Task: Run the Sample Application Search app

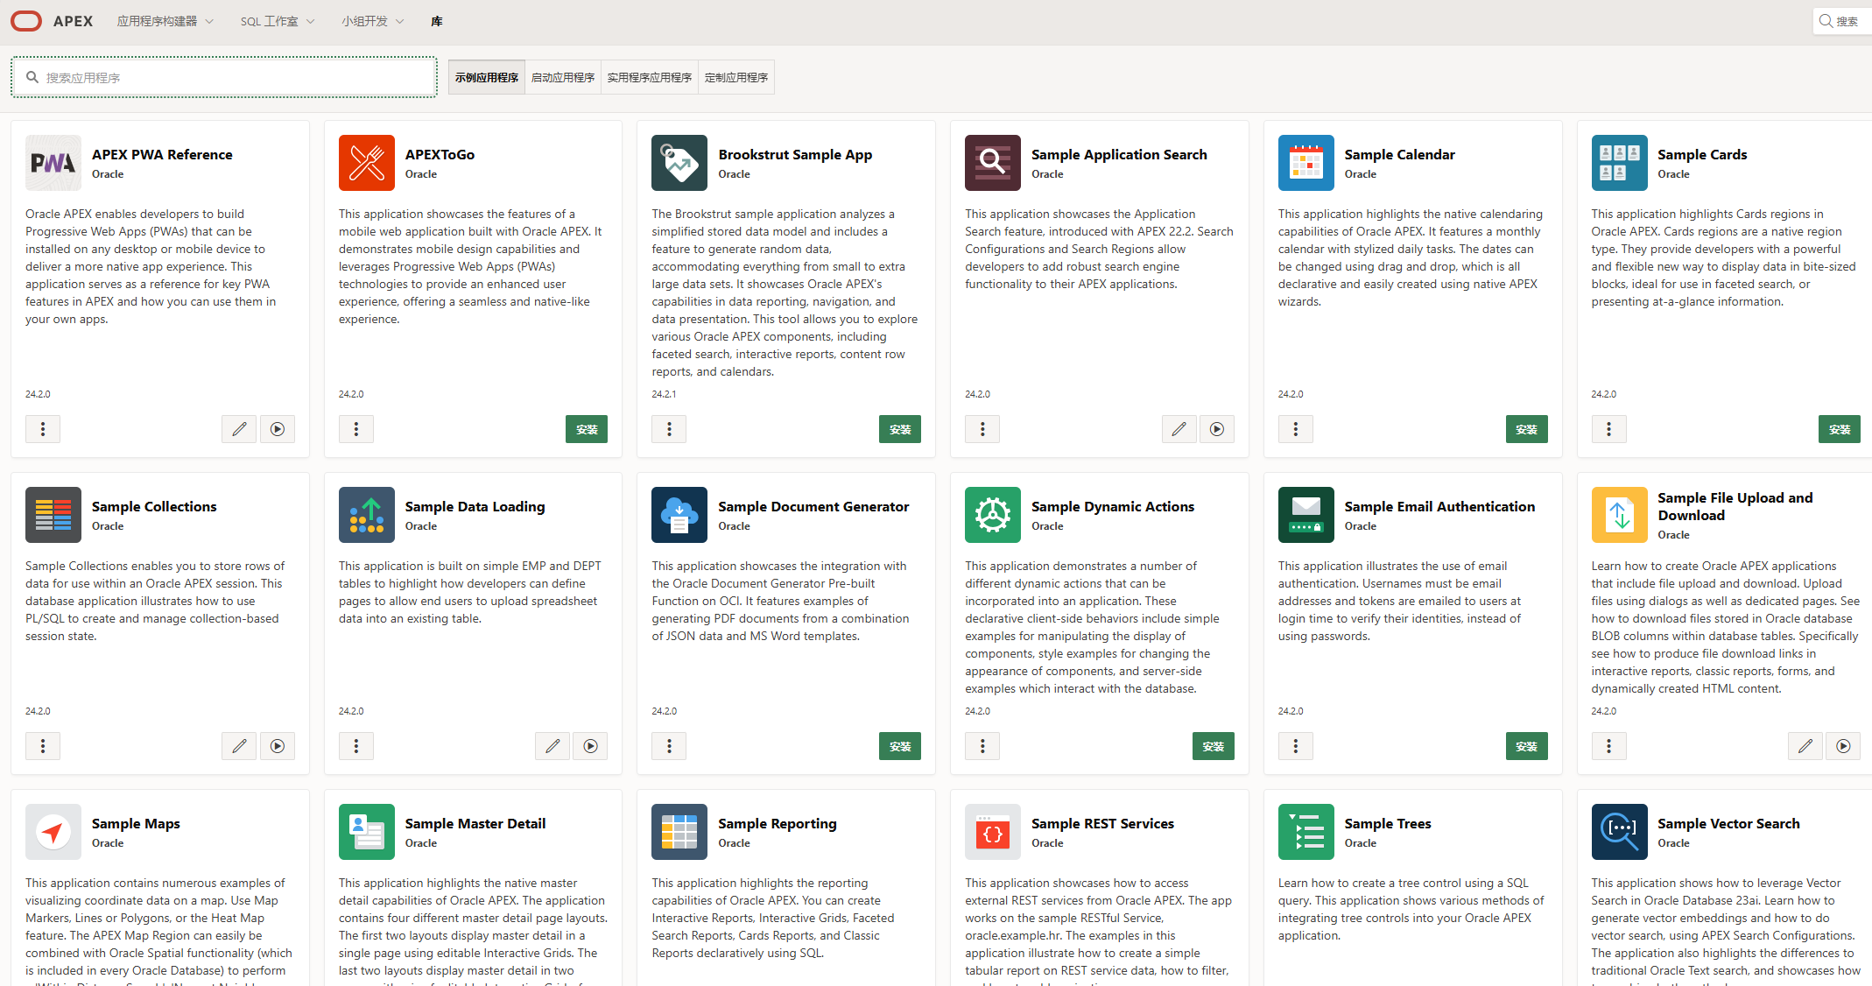Action: (x=1217, y=429)
